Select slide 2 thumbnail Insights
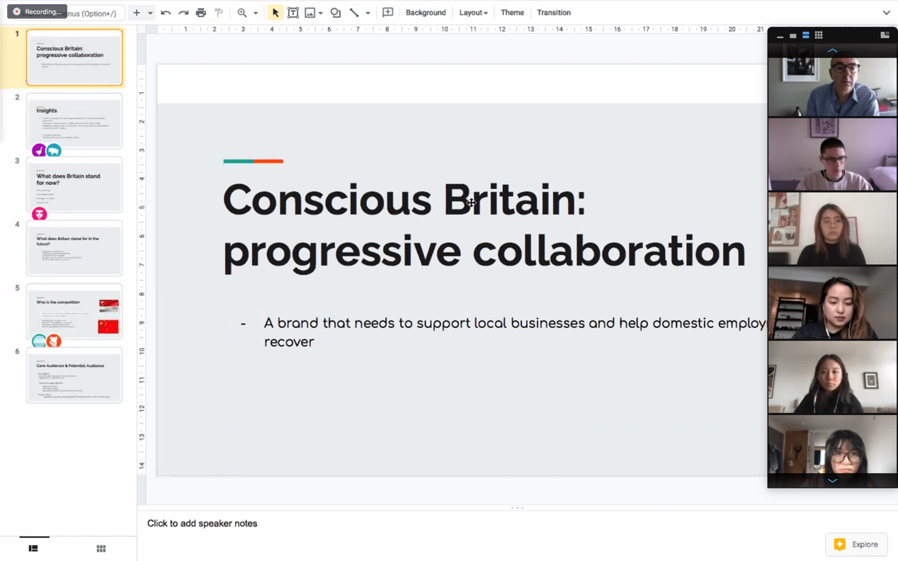Image resolution: width=898 pixels, height=561 pixels. 74,120
